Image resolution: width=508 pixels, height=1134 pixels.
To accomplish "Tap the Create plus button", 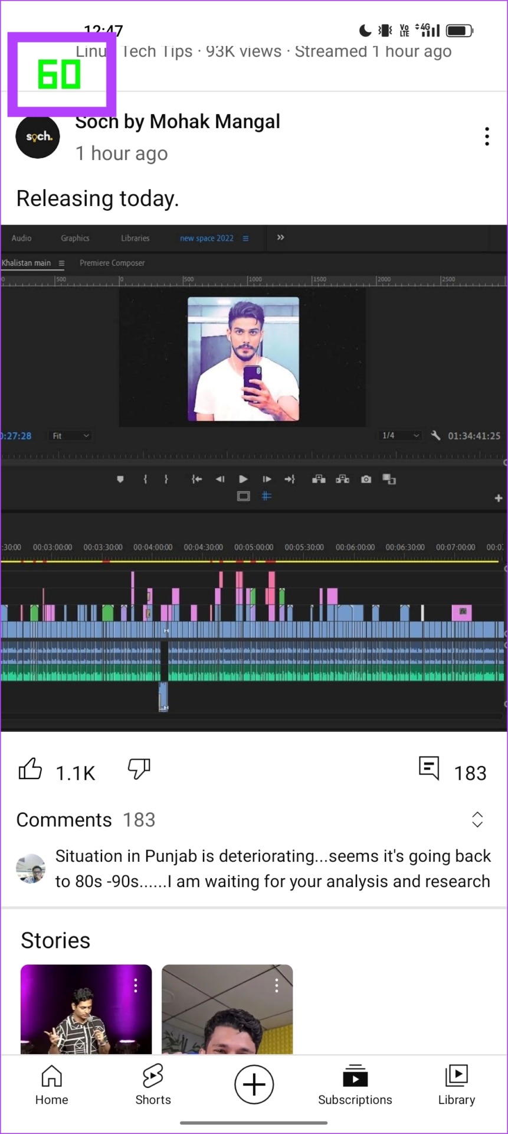I will 254,1084.
